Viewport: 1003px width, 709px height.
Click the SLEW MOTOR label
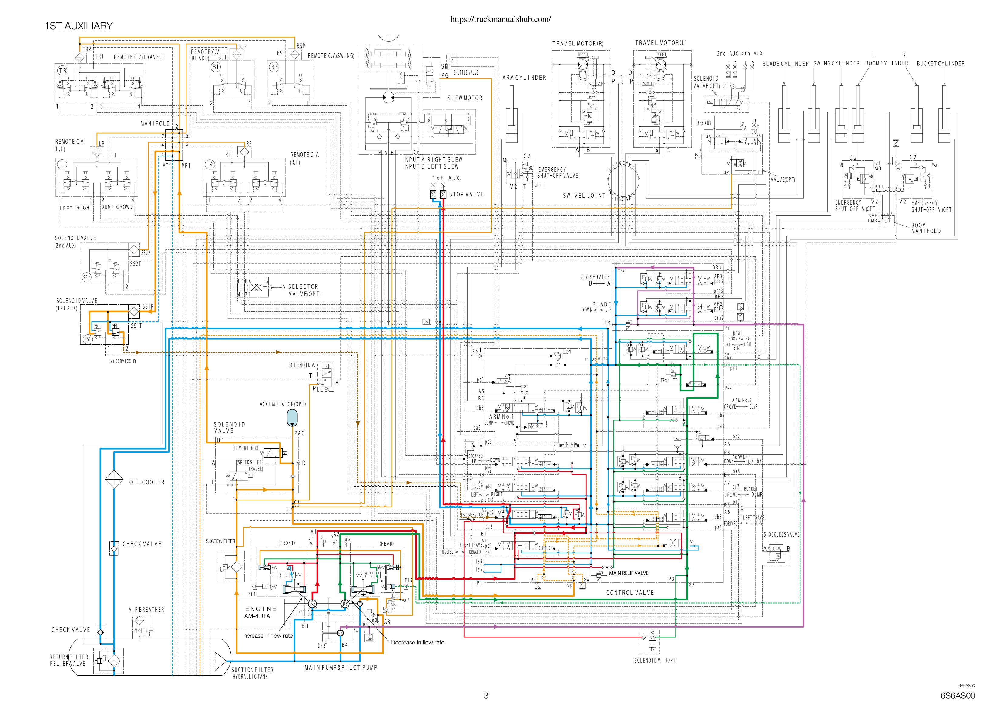tap(465, 98)
